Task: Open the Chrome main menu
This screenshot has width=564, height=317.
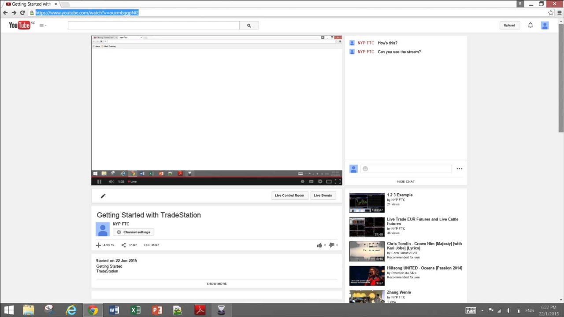Action: [560, 13]
